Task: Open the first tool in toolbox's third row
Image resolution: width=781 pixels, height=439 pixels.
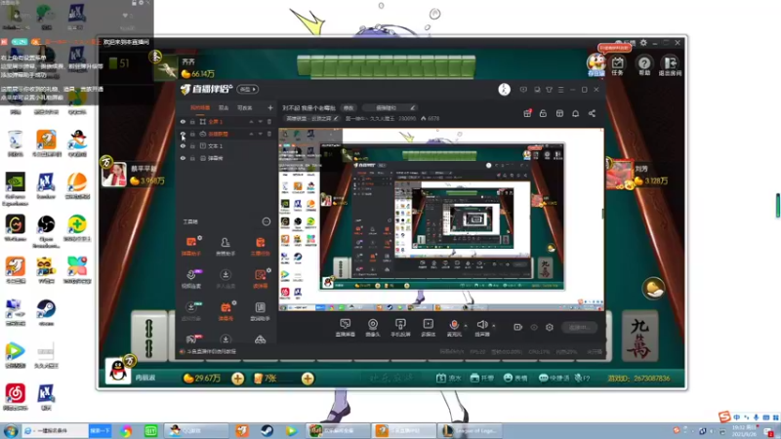Action: (190, 310)
